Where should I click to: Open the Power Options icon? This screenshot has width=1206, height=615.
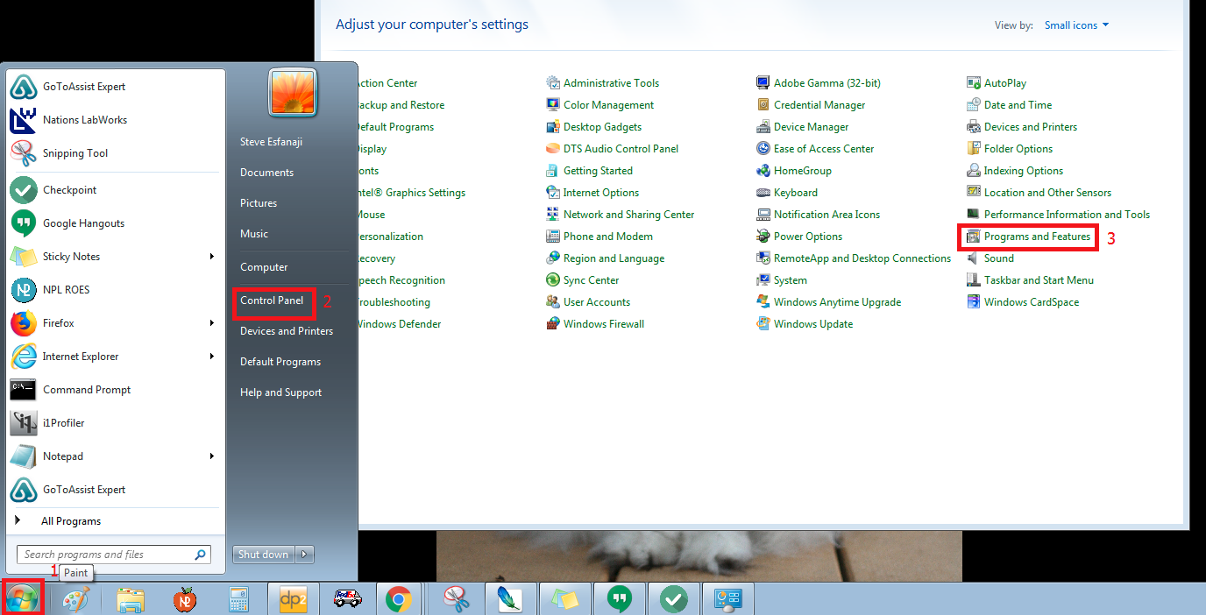point(763,237)
